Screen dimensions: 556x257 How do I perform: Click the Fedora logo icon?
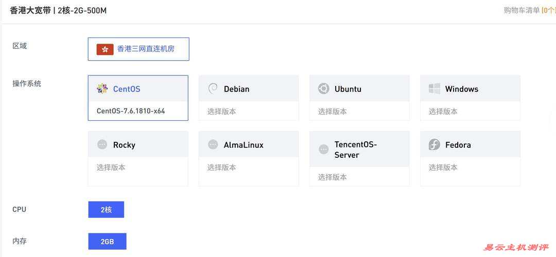click(x=434, y=144)
